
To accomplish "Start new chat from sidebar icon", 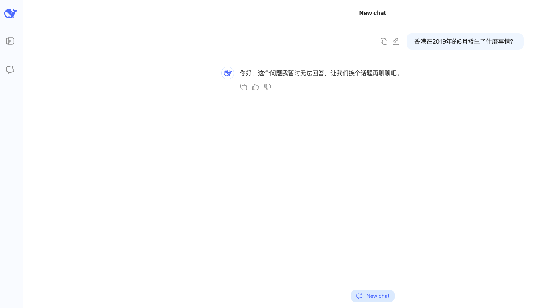I will pos(10,70).
